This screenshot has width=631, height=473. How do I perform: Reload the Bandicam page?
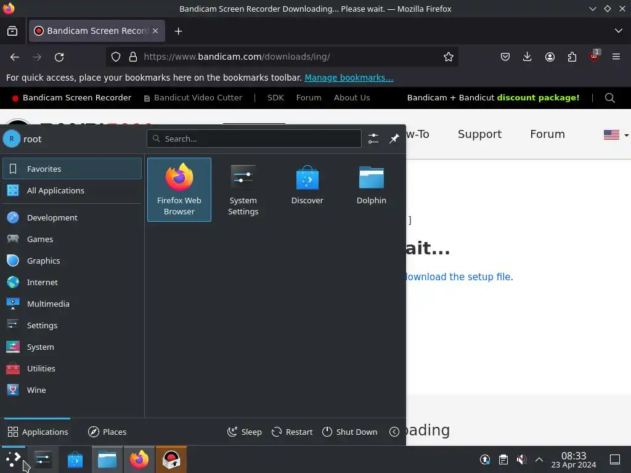[59, 57]
